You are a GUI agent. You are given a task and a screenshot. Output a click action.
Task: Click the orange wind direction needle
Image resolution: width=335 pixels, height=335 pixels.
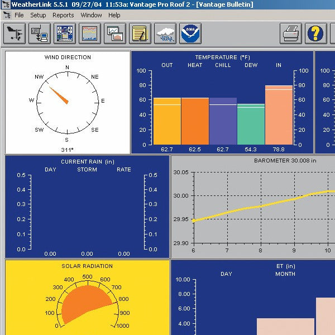point(59,95)
